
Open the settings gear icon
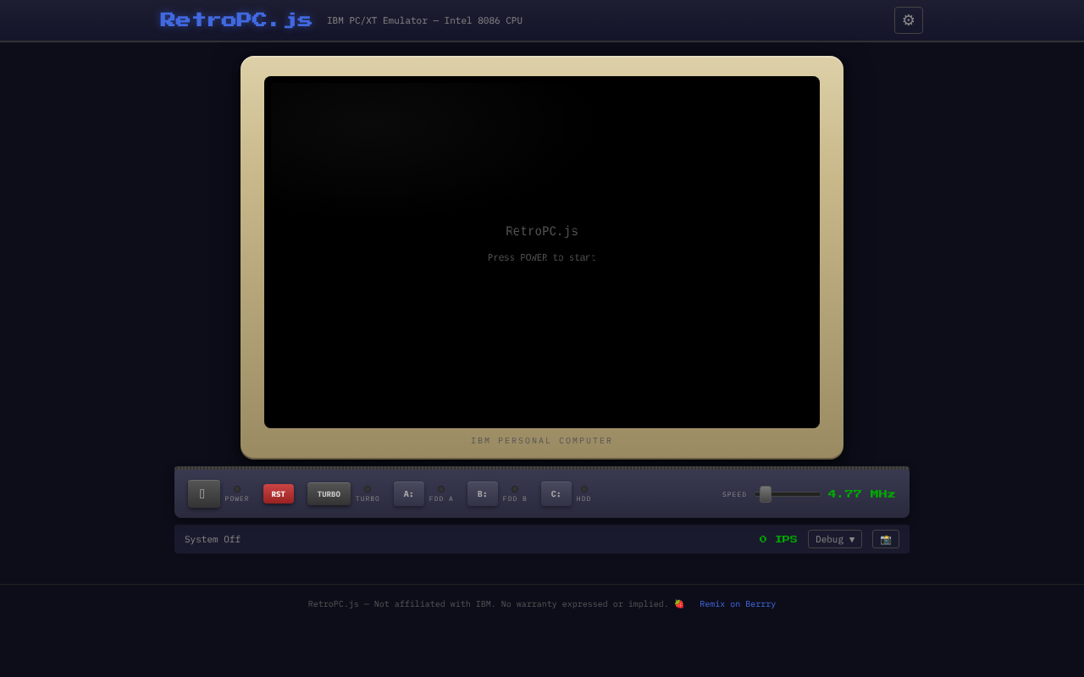tap(908, 19)
